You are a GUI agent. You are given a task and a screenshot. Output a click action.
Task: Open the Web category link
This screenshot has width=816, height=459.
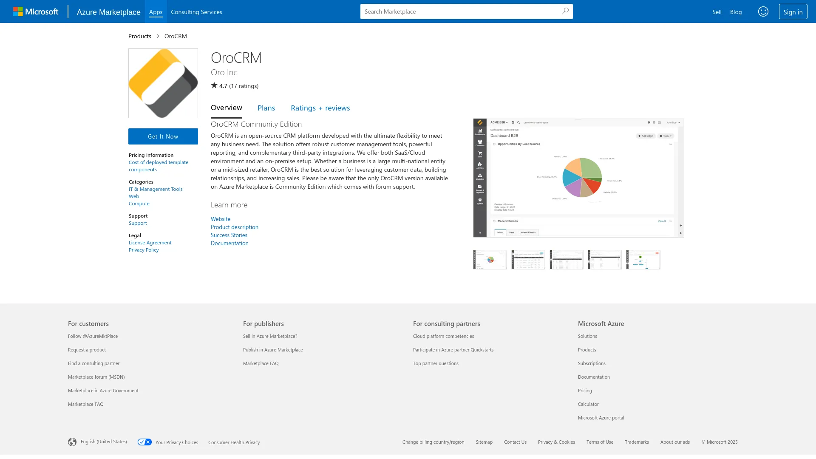[134, 196]
